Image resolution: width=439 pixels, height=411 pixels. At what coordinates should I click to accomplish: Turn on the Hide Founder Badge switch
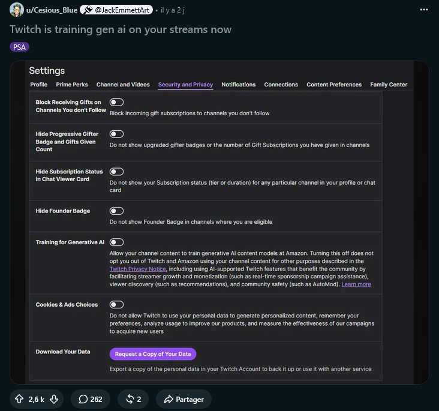tap(116, 211)
